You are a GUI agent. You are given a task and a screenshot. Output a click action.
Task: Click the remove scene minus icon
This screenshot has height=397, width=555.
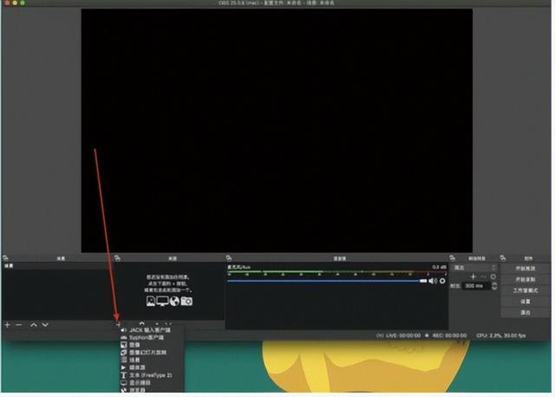point(18,324)
